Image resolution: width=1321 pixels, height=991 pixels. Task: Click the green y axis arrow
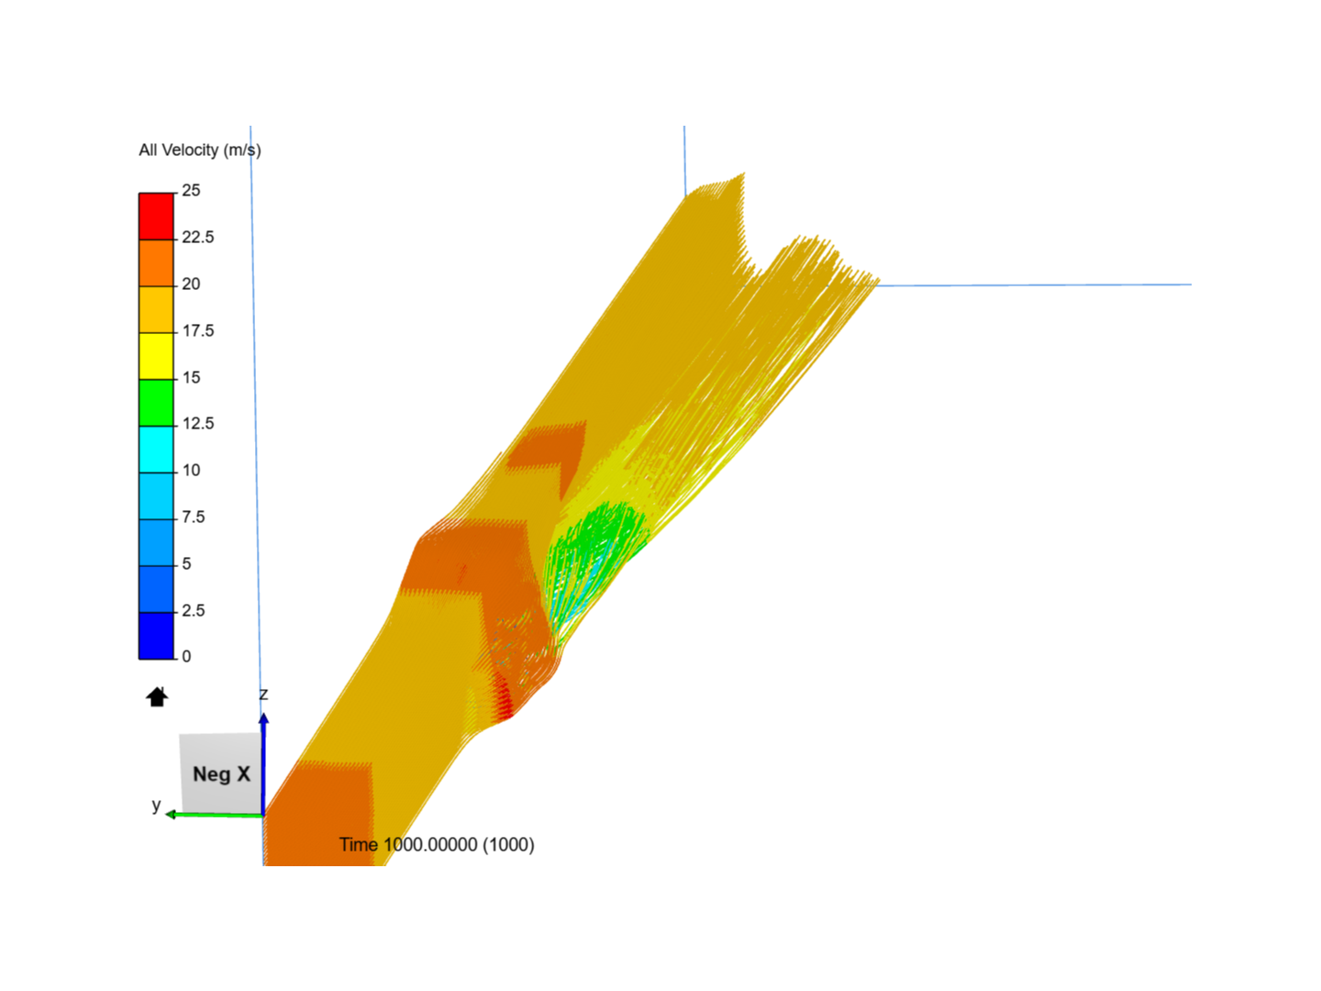tap(215, 814)
